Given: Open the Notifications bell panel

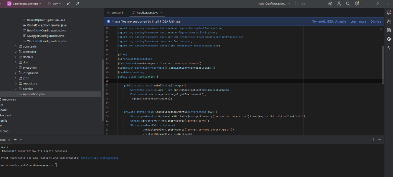Looking at the screenshot, I should [x=389, y=13].
